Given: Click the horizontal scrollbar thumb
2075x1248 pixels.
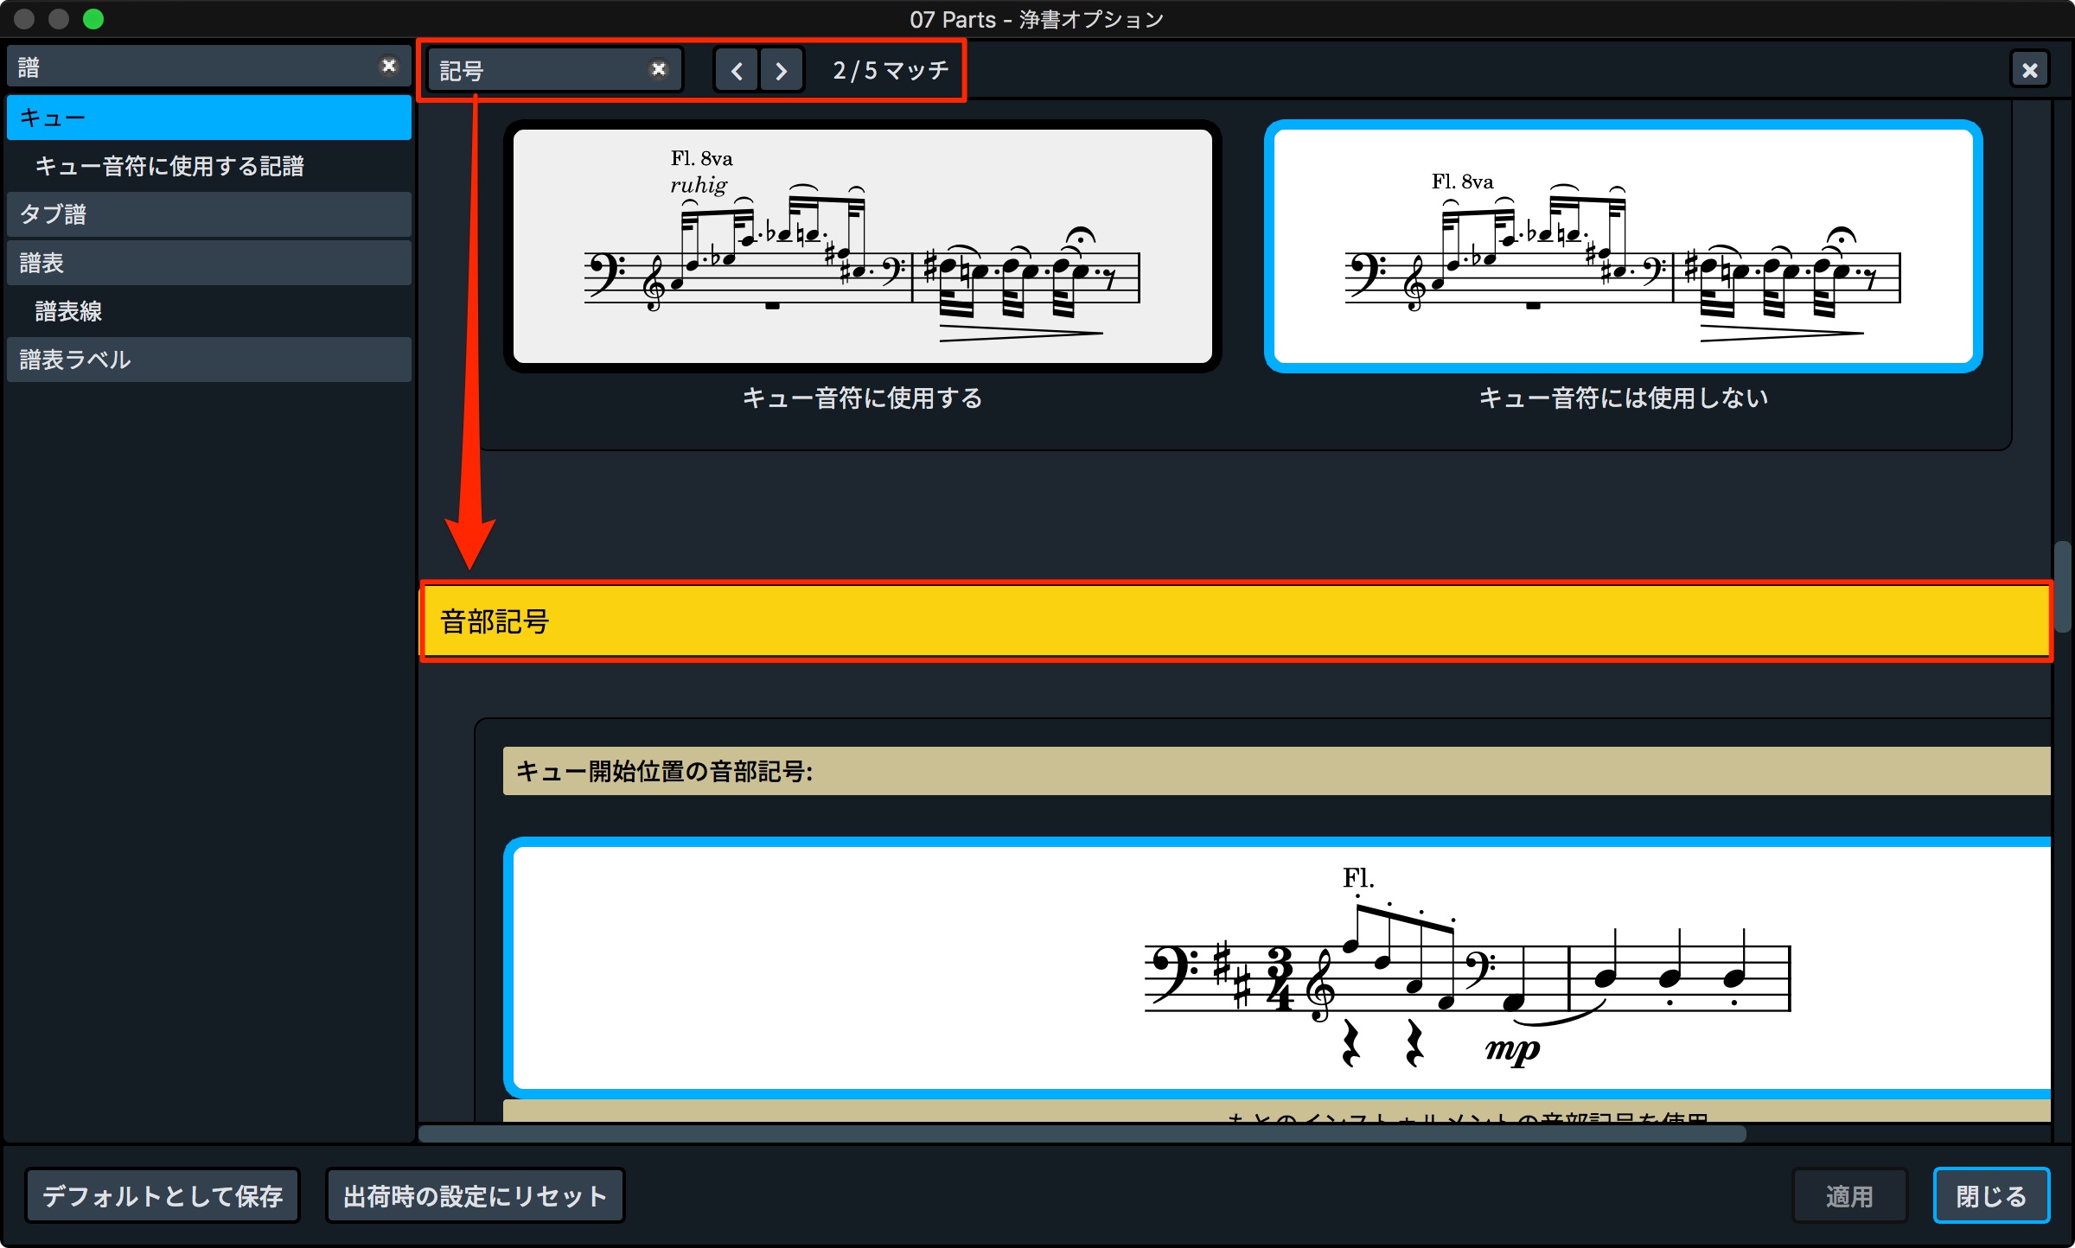Looking at the screenshot, I should [1082, 1133].
